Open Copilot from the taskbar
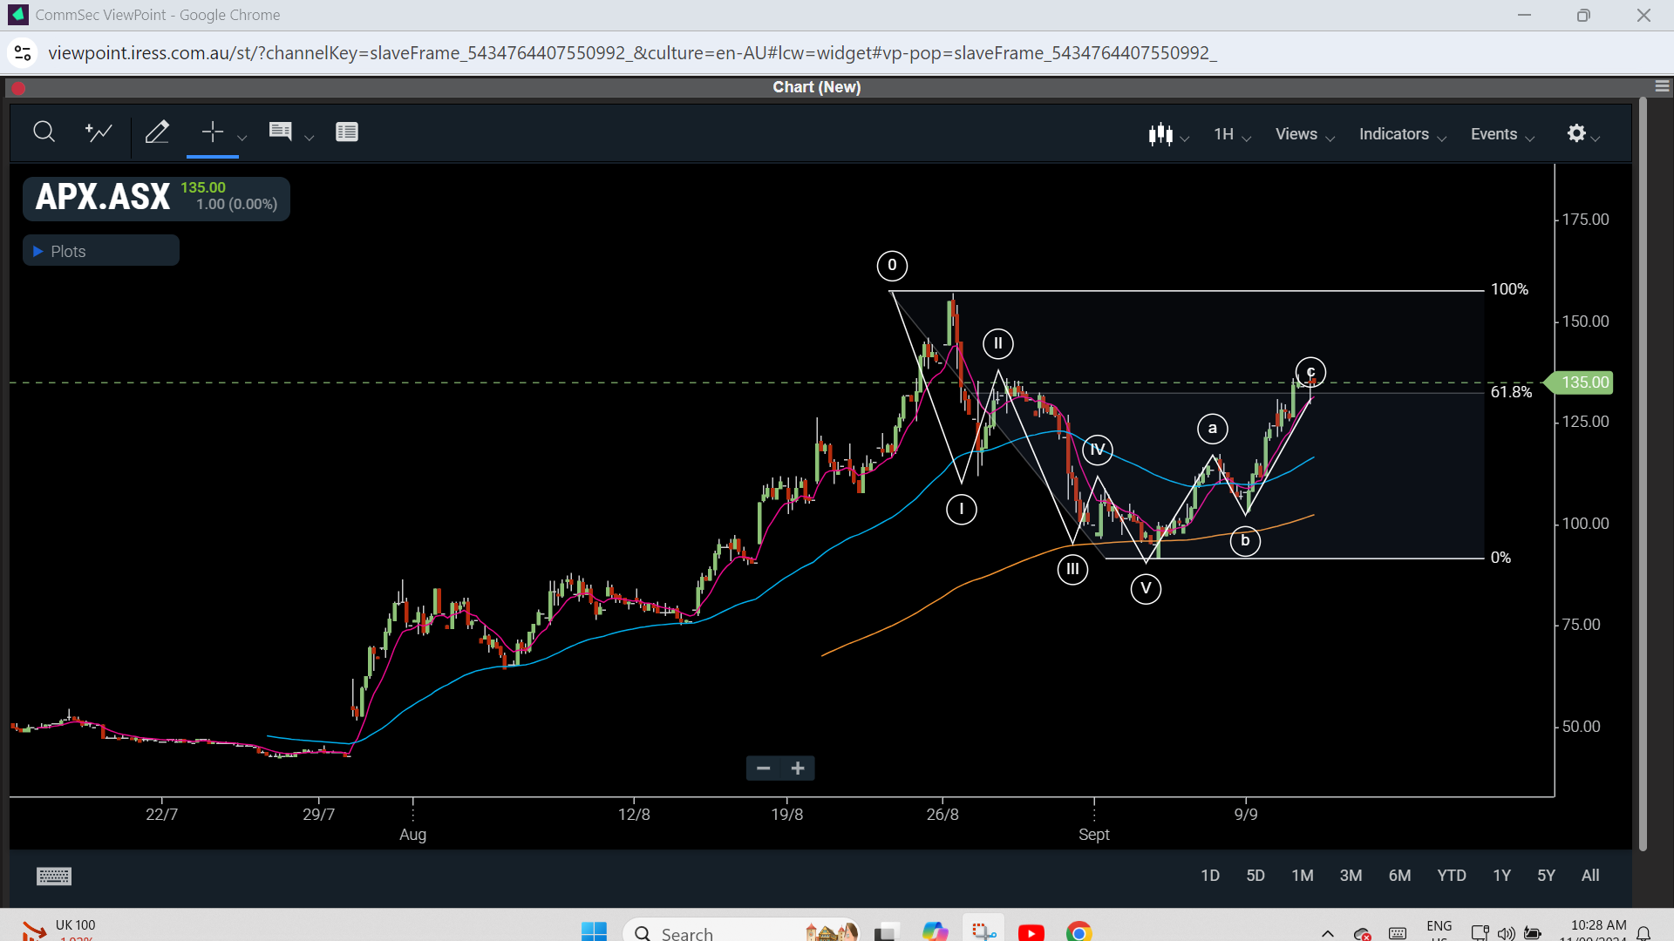The height and width of the screenshot is (941, 1674). 935,932
